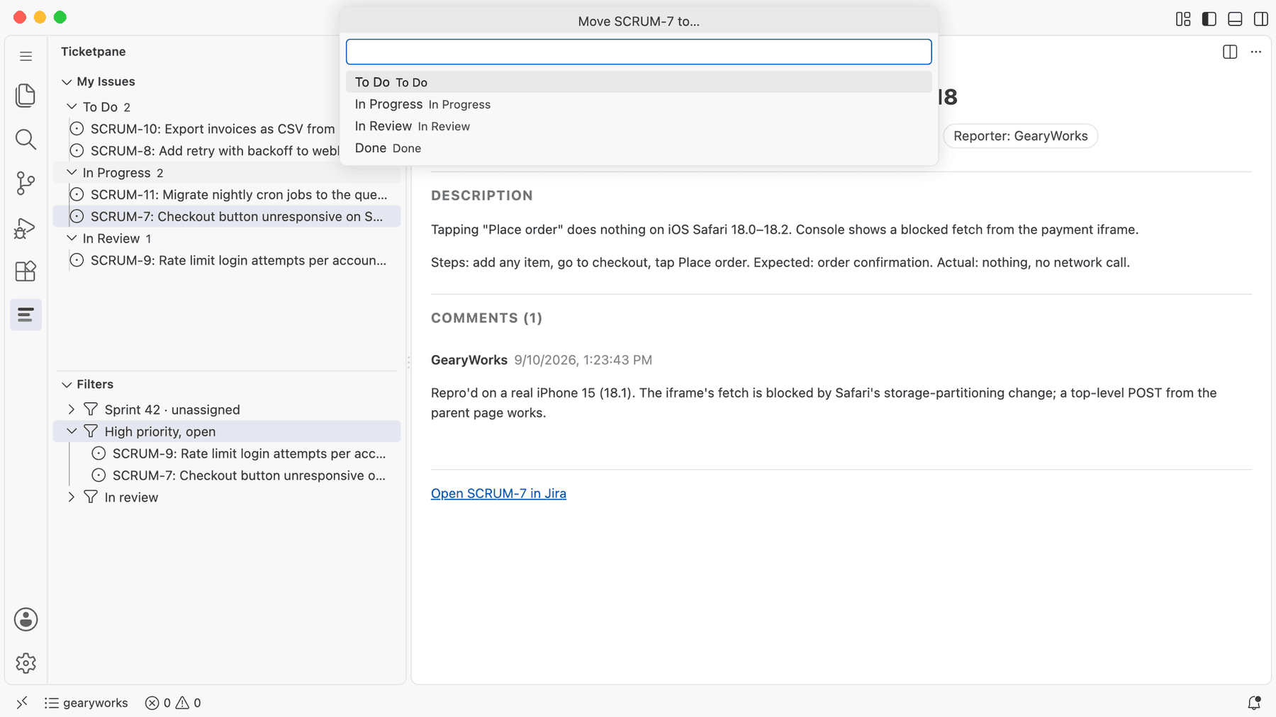Viewport: 1276px width, 717px height.
Task: Collapse the High priority, open filter
Action: (x=72, y=431)
